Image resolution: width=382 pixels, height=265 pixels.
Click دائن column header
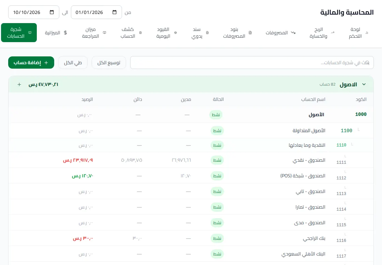138,99
